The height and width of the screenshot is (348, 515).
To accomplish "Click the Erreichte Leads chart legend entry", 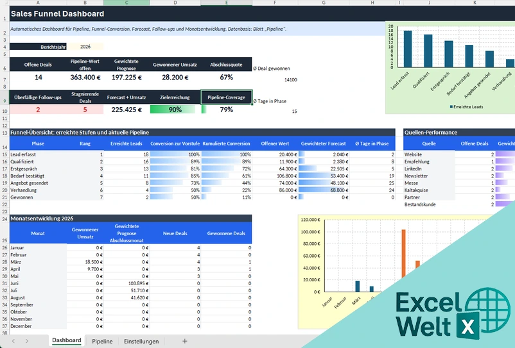I will tap(466, 107).
